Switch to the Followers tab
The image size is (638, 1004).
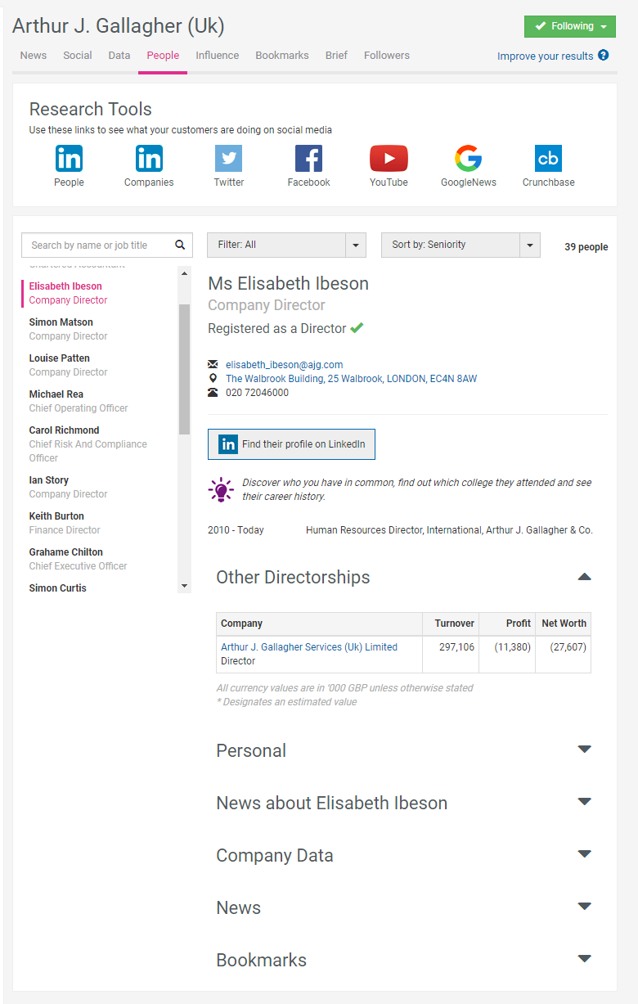[387, 56]
